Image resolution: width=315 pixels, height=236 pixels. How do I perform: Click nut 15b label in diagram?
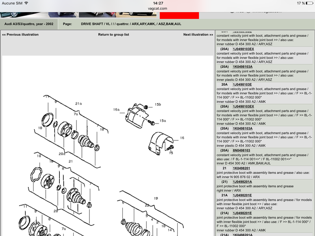tap(157, 105)
